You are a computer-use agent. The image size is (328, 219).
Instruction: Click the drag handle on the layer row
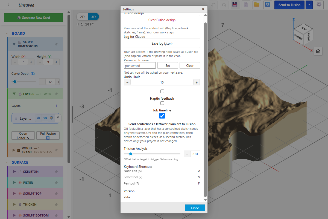tap(16, 119)
